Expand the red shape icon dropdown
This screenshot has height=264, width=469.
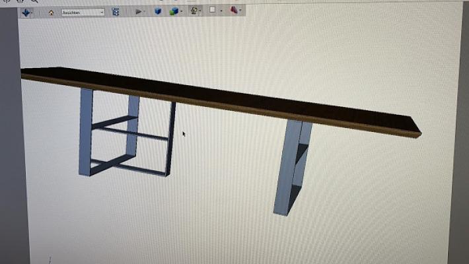240,11
